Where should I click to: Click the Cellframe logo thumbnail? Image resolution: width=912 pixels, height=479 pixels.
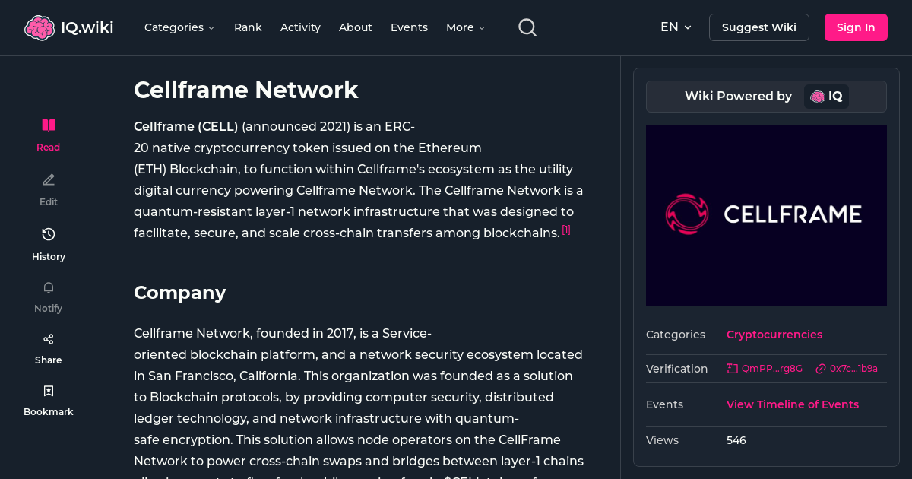click(x=766, y=214)
